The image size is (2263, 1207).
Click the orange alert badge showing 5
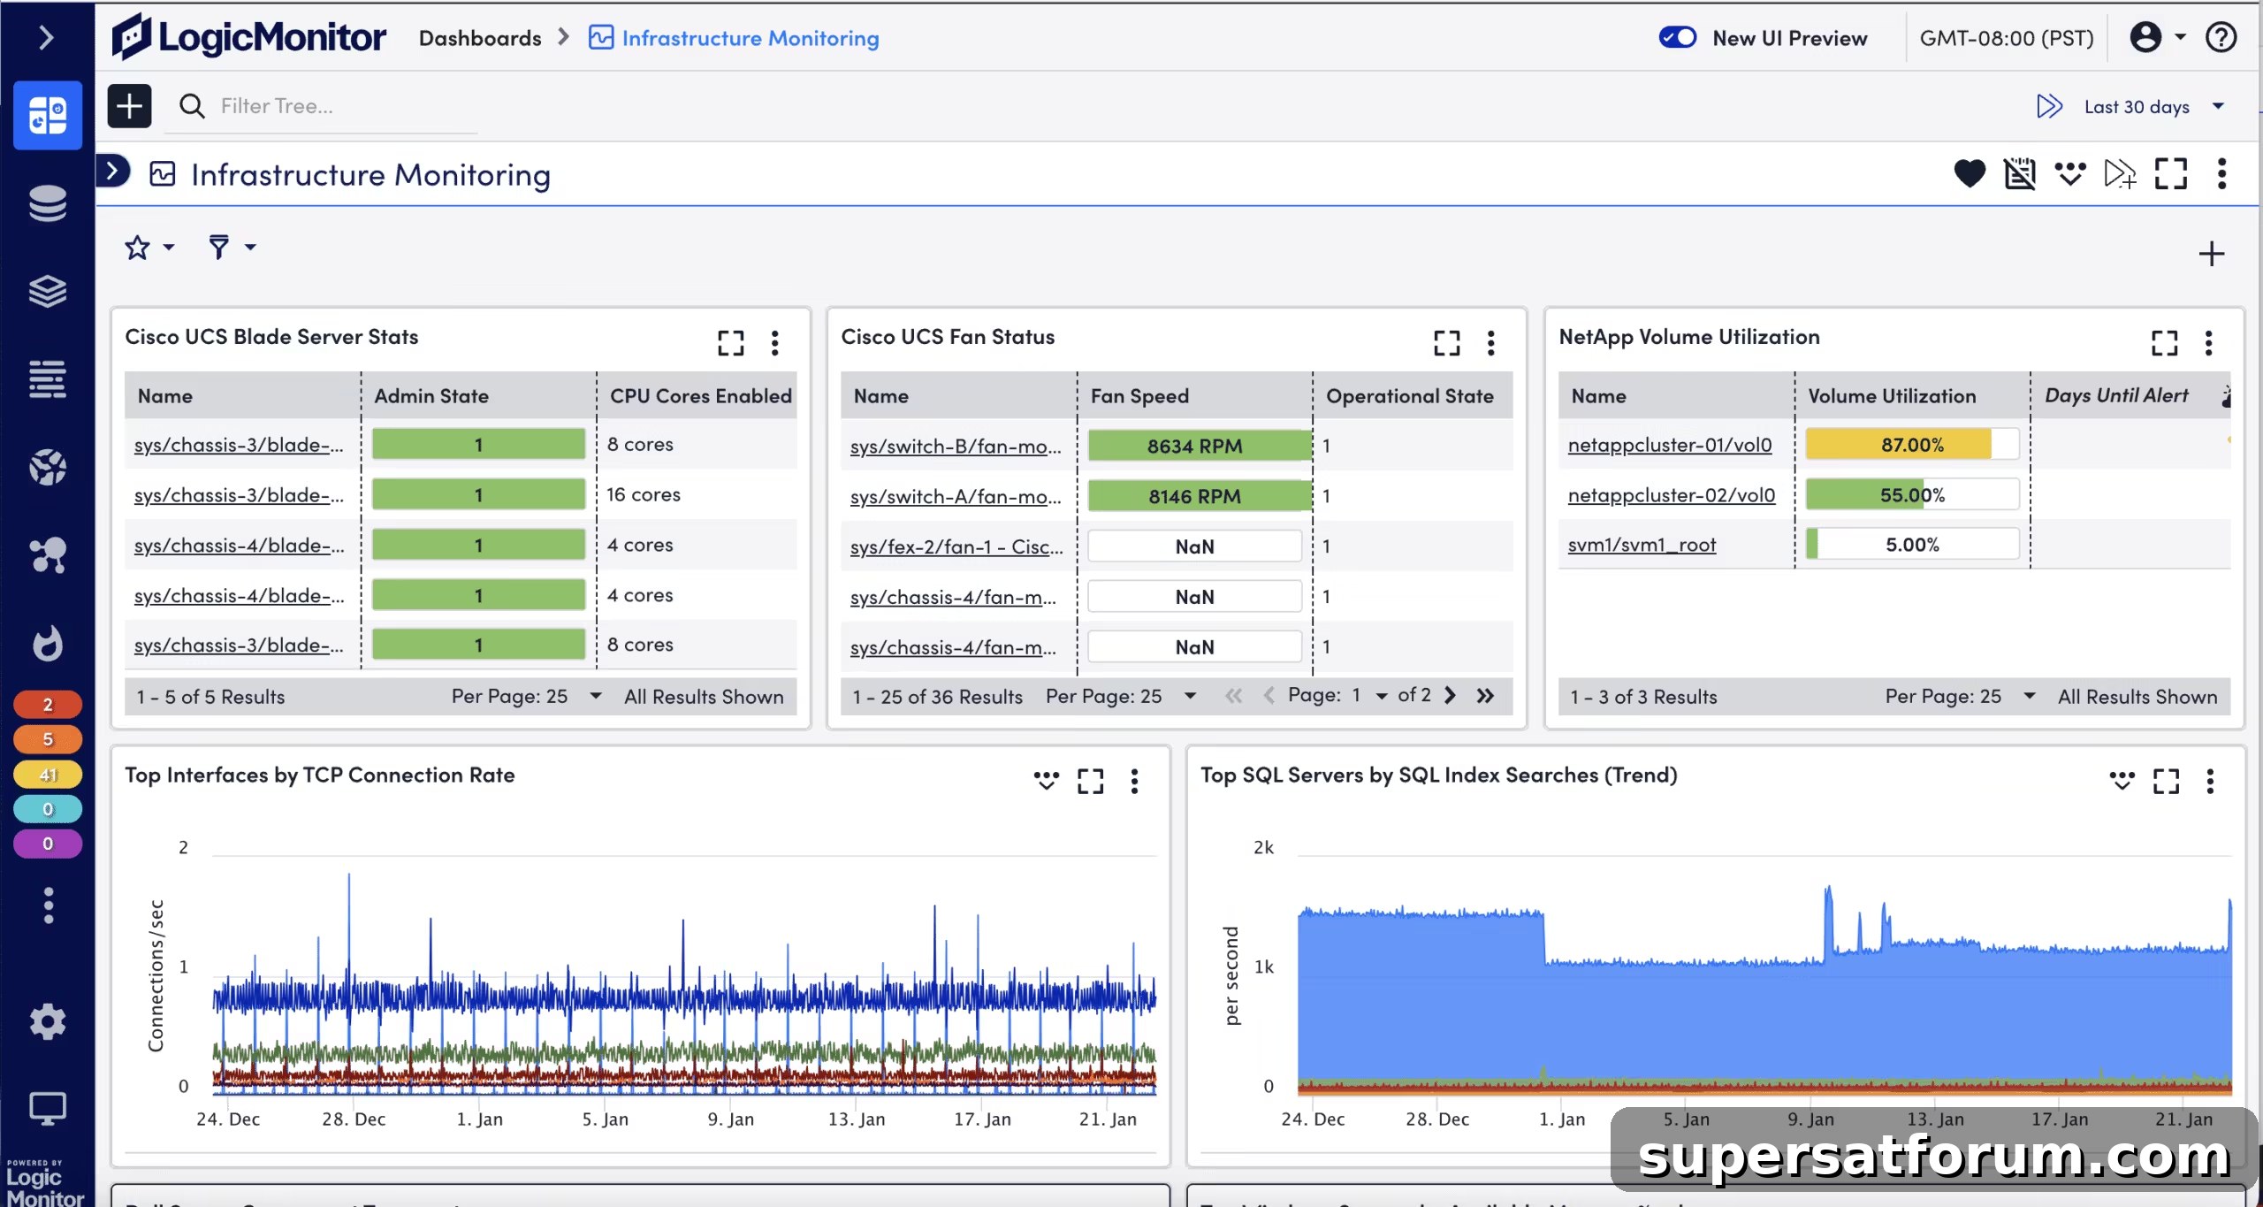click(x=48, y=739)
